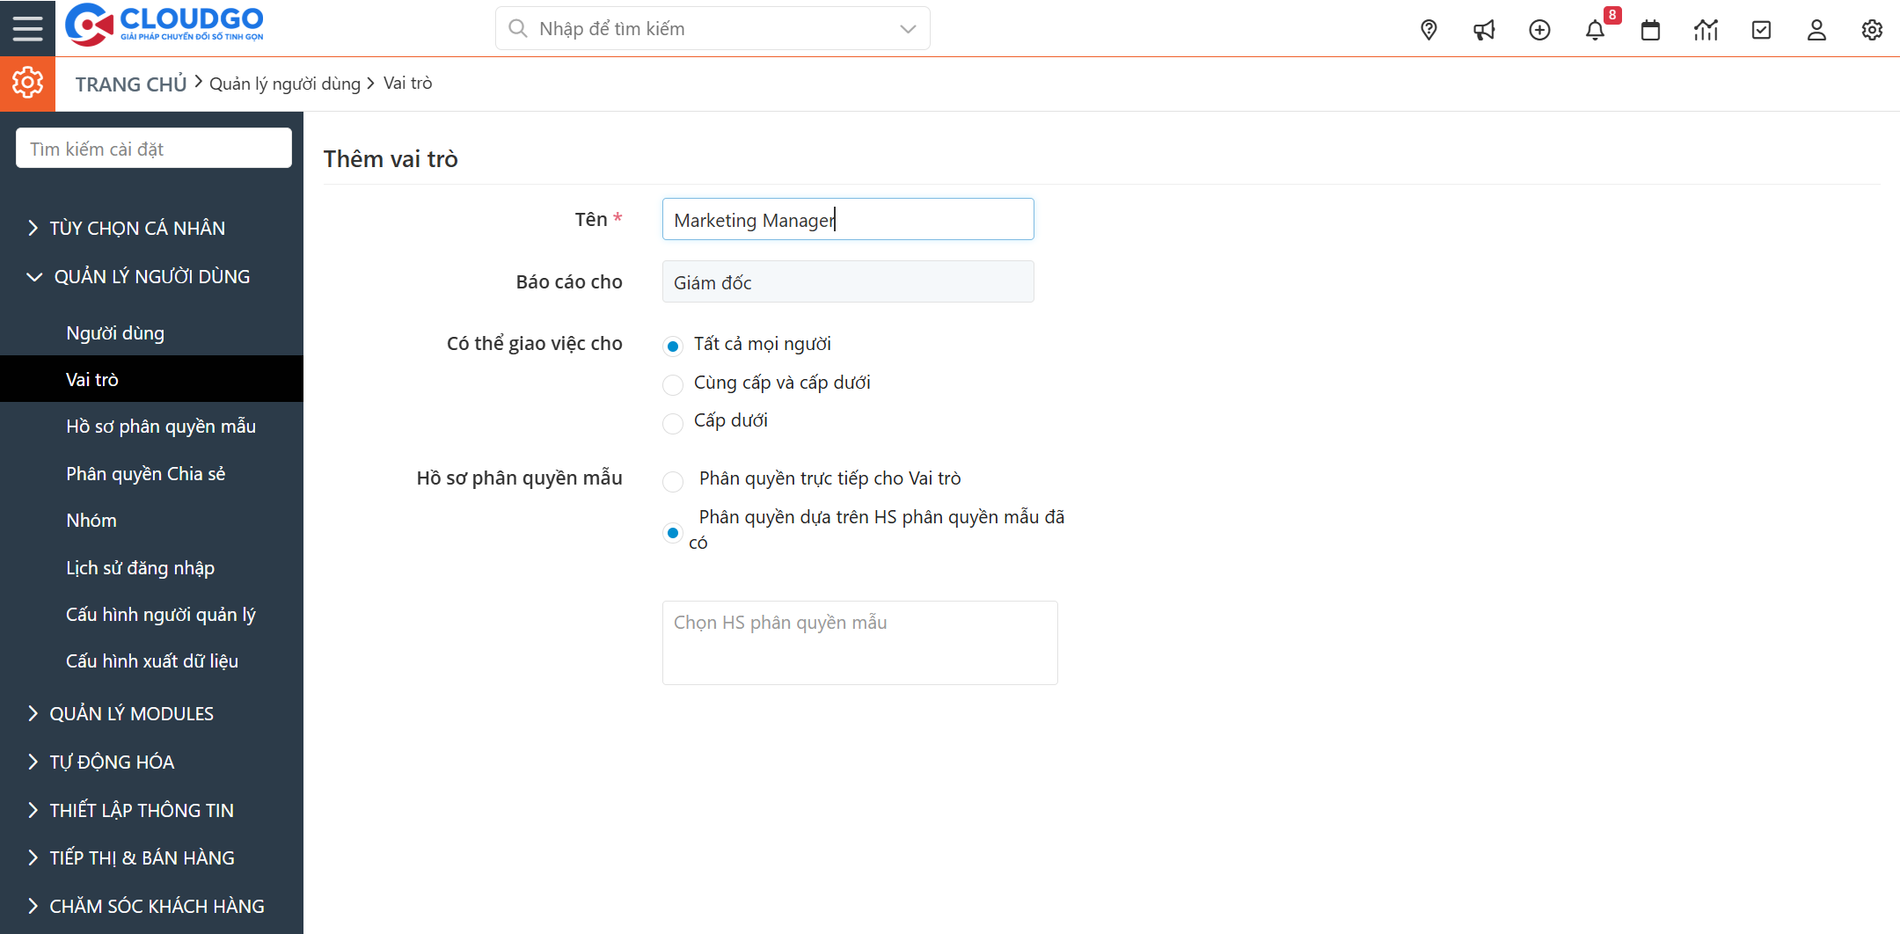Collapse the QUẢN LÝ NGƯỜI DÙNG section
Screen dimensions: 1900x934
coord(151,276)
